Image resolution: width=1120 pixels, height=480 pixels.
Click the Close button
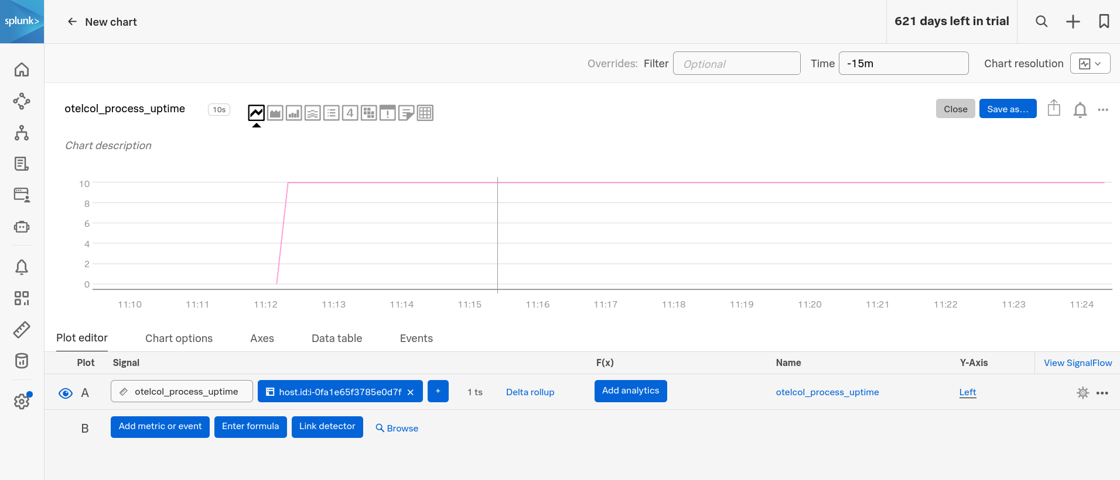pos(955,109)
